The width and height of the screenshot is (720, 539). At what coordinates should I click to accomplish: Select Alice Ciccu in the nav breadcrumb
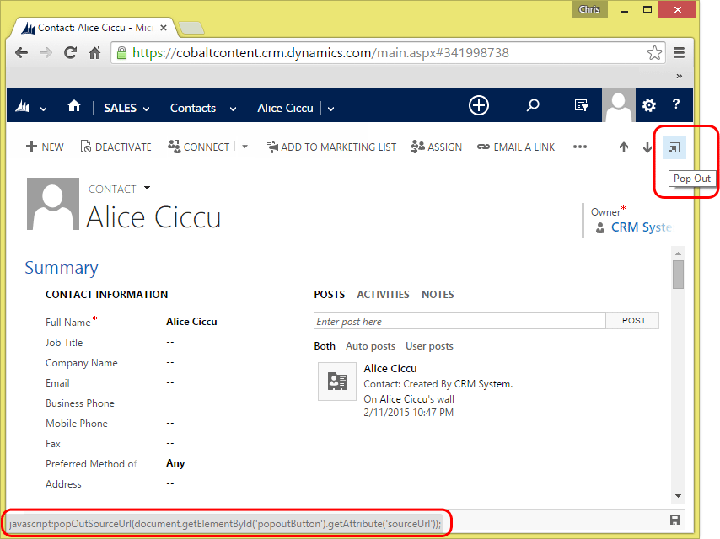coord(285,109)
